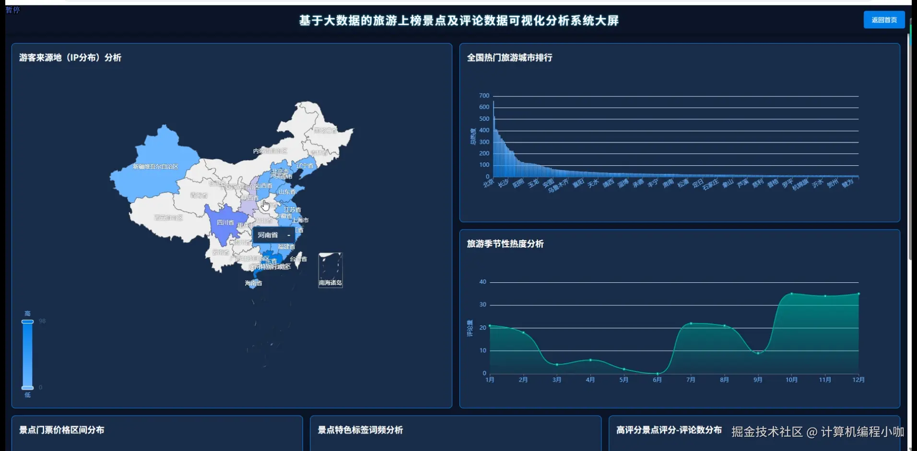The height and width of the screenshot is (451, 917).
Task: Select the top handle of the map value slider
Action: tap(27, 322)
